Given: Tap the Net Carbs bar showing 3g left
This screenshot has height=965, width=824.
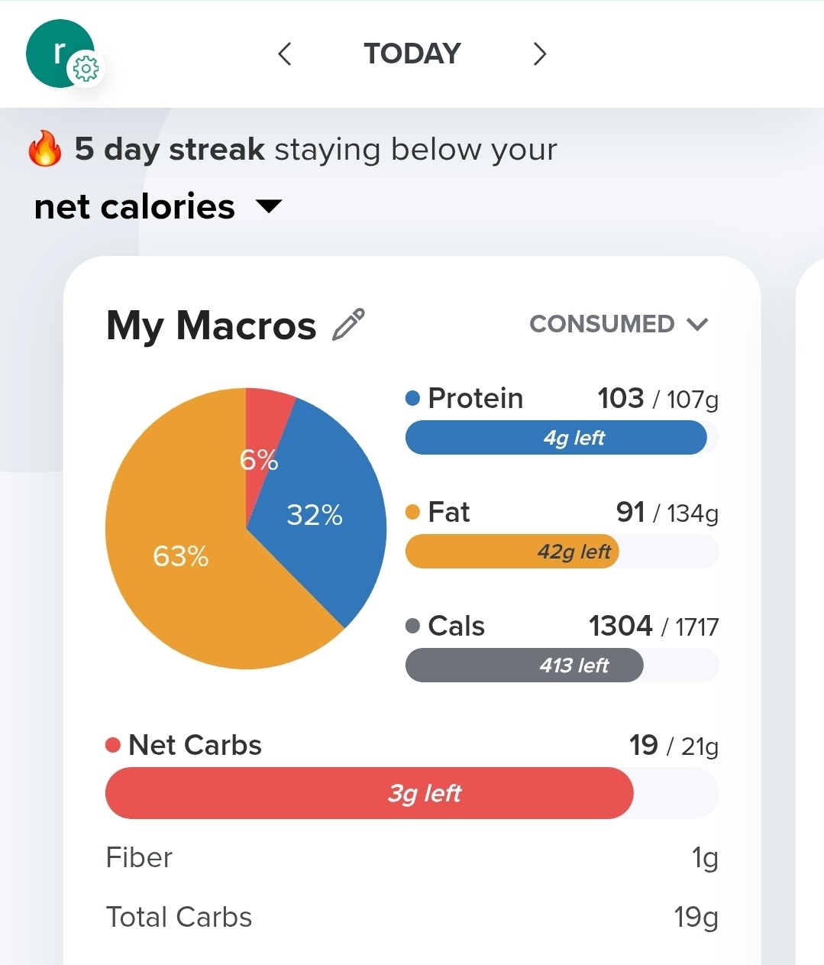Looking at the screenshot, I should click(x=412, y=793).
